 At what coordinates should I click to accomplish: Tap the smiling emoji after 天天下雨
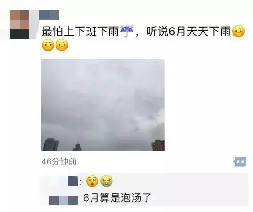238,31
